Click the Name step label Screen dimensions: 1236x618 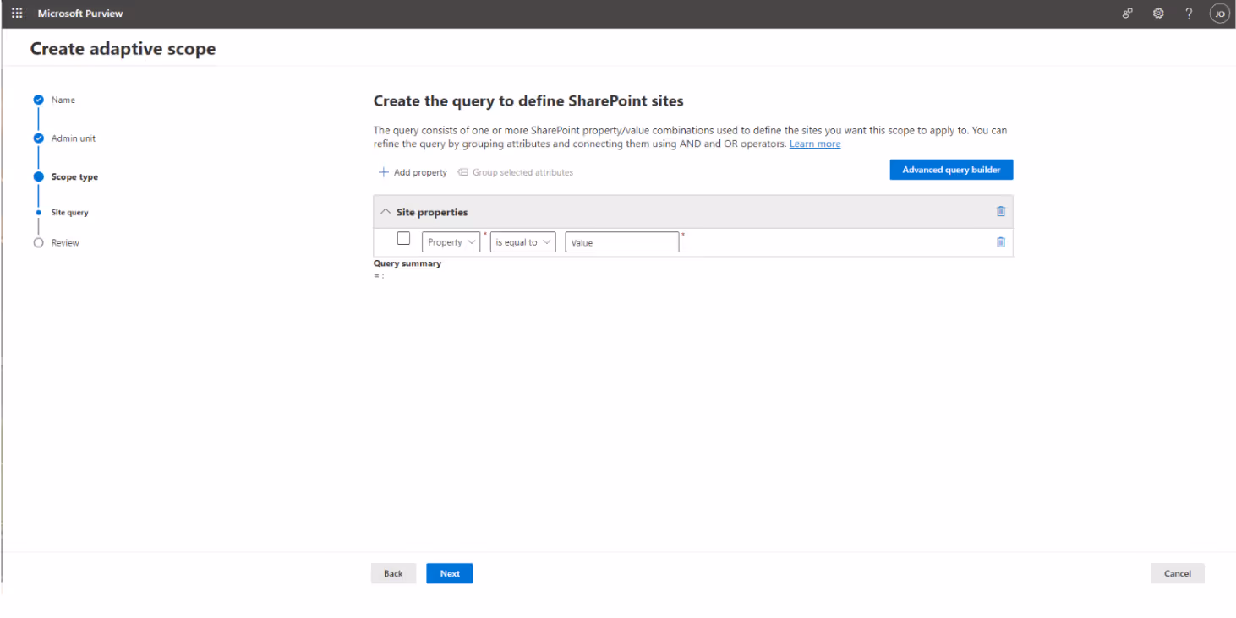63,100
